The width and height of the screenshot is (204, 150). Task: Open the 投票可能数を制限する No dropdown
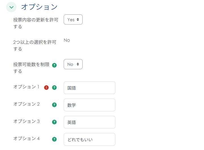[x=73, y=64]
